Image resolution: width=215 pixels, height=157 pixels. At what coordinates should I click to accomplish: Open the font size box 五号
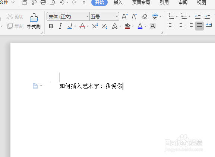point(104,17)
